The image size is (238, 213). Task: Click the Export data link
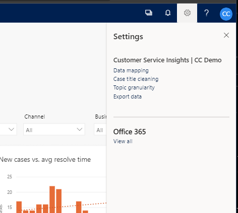point(128,96)
